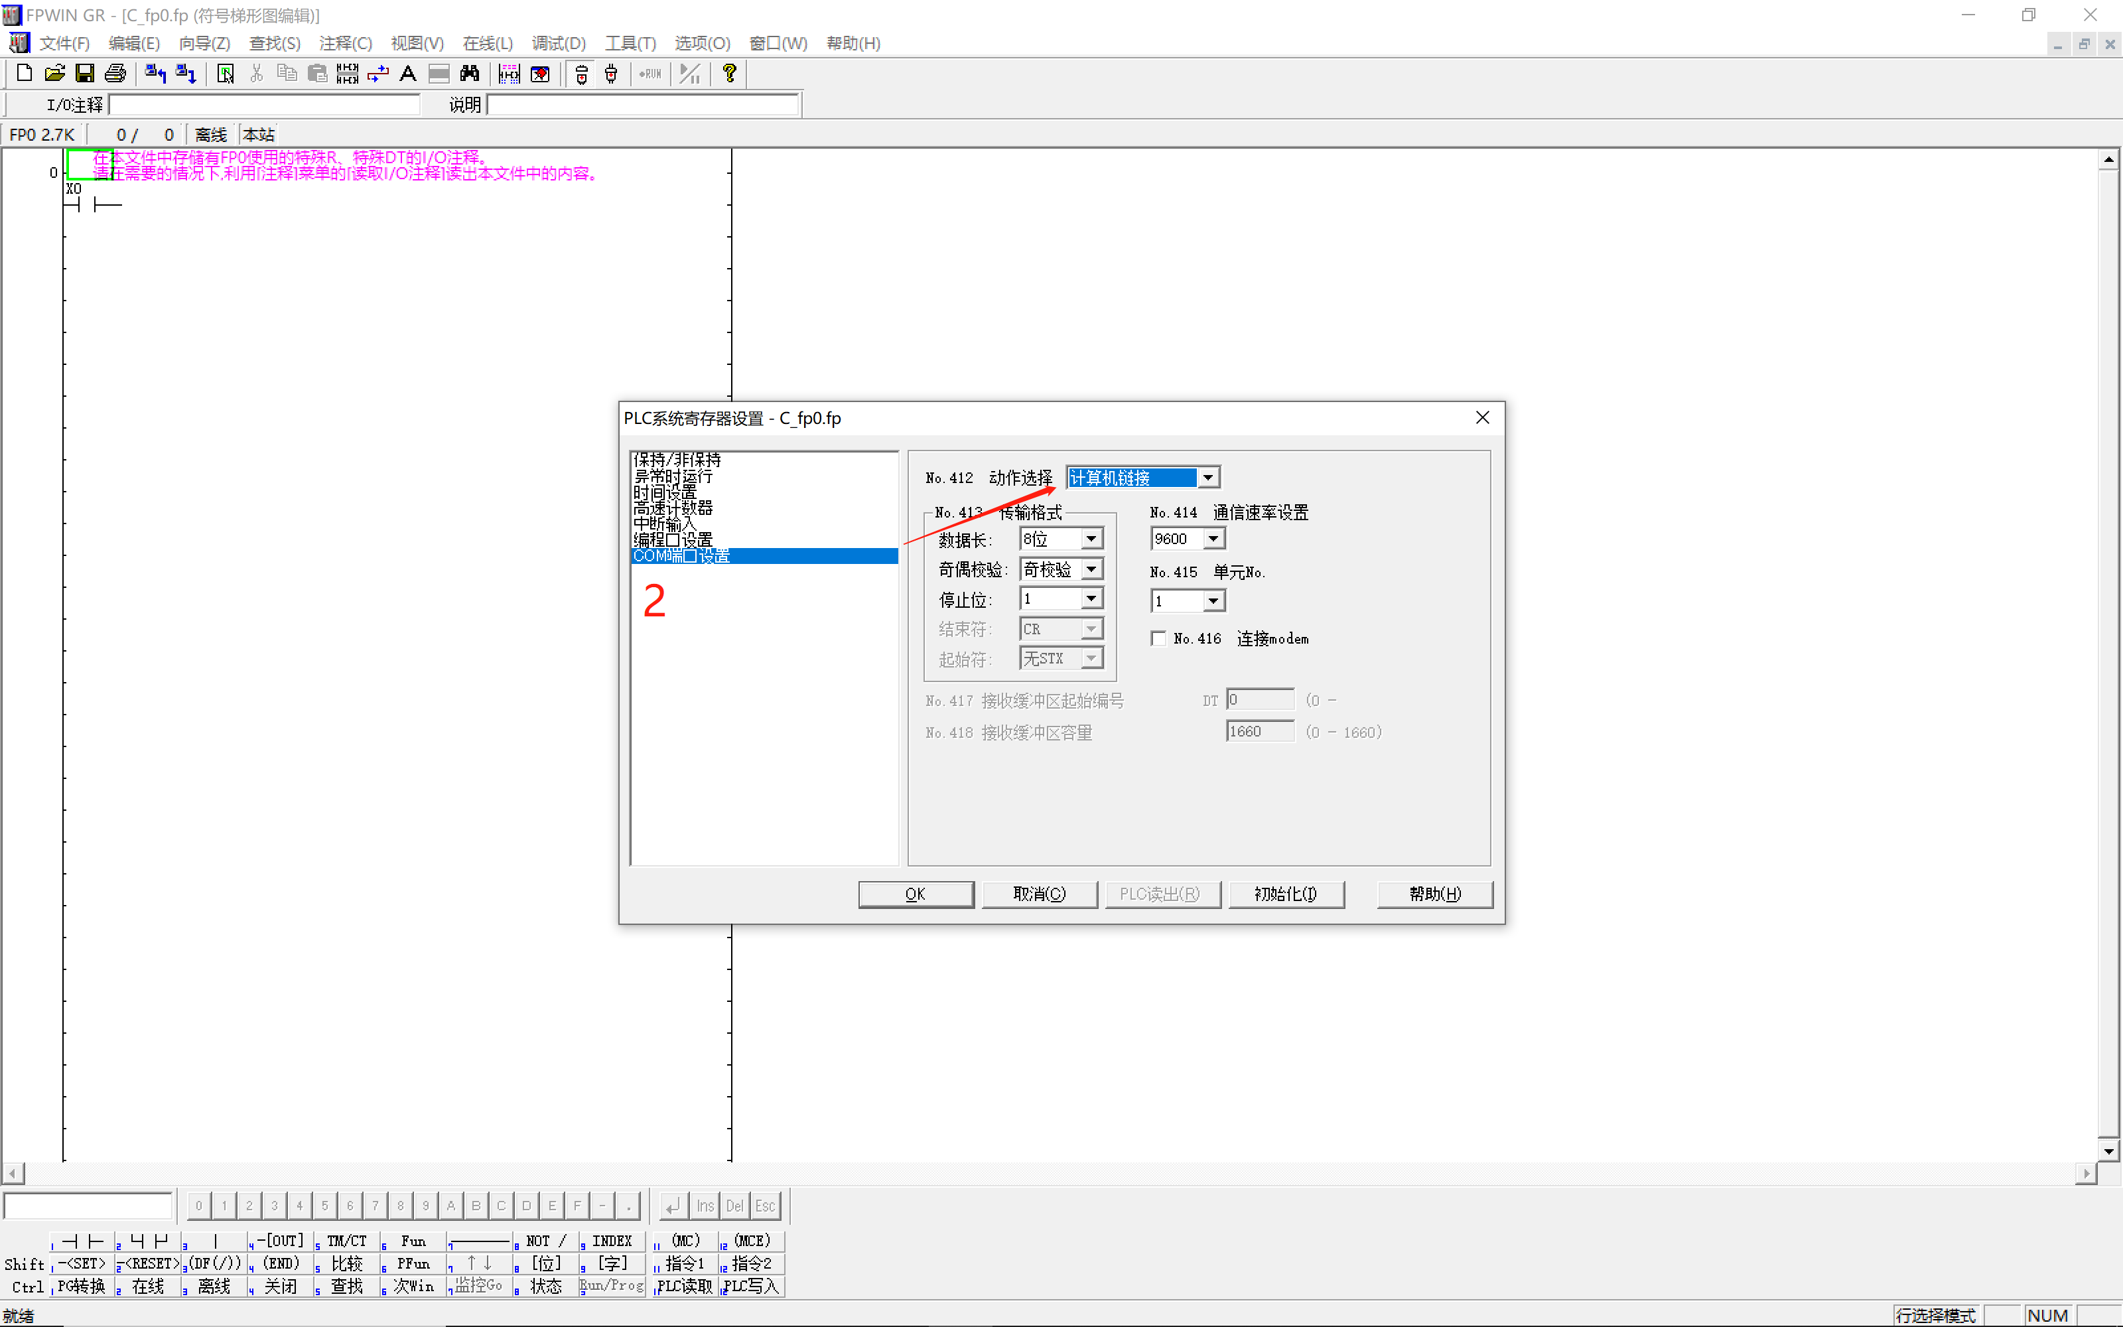Click the Open file folder icon
This screenshot has width=2123, height=1327.
(54, 74)
